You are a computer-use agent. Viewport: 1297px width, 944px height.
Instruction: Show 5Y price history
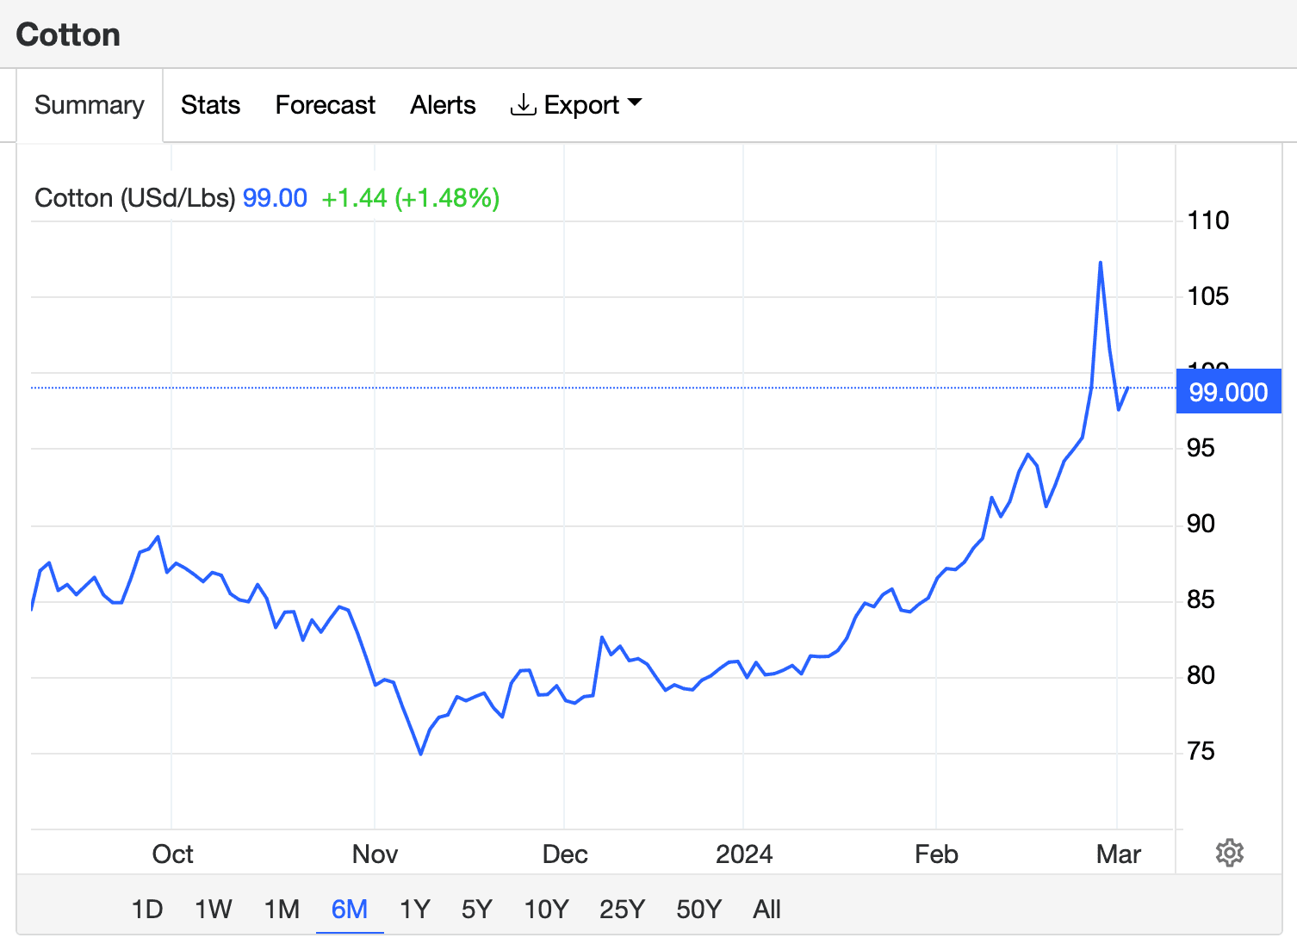[x=476, y=910]
